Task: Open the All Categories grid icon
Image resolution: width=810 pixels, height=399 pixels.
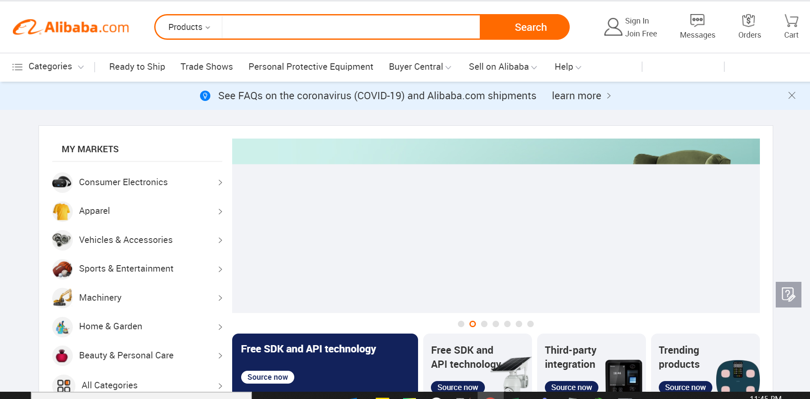Action: tap(64, 385)
